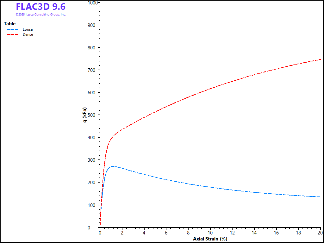The width and height of the screenshot is (324, 243).
Task: Click the peak of the blue Loose curve
Action: [112, 166]
